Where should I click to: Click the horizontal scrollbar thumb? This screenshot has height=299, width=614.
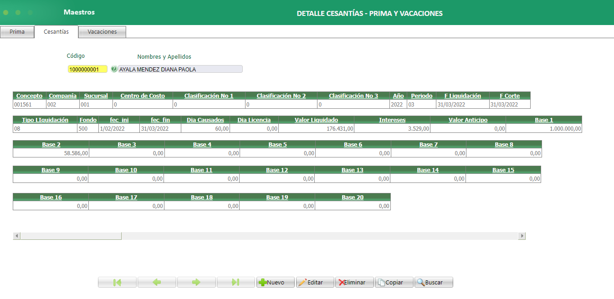[x=71, y=236]
